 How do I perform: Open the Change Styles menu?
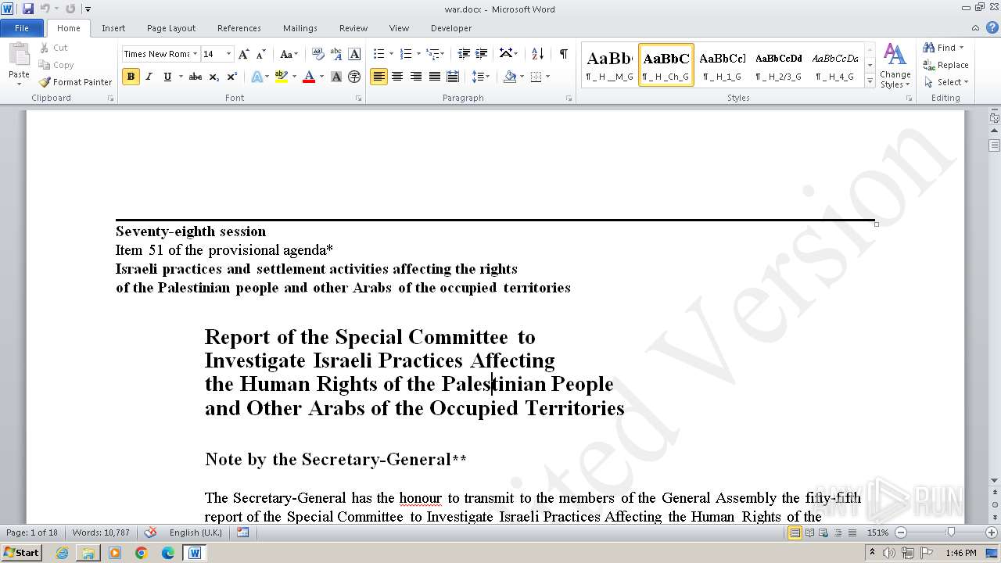895,66
